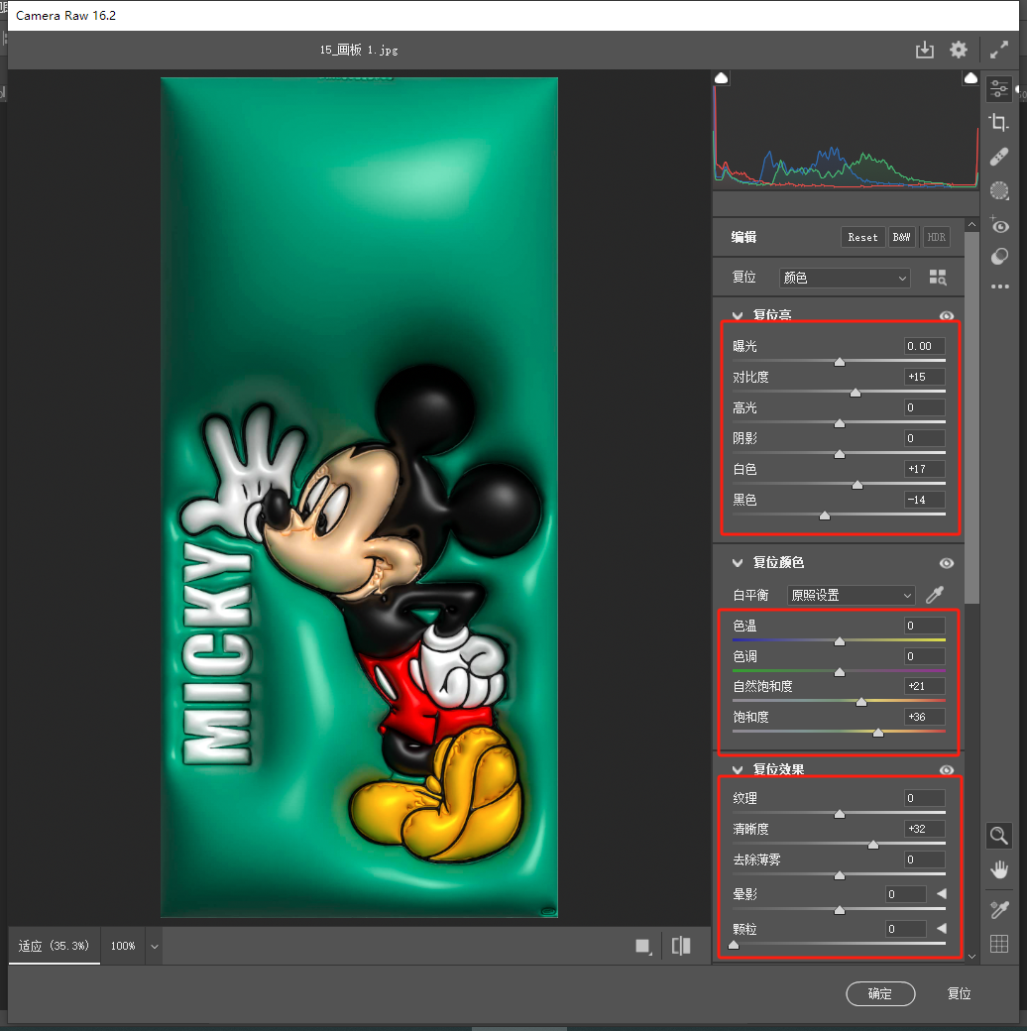Click the vertical panel scrollbar thumb
The height and width of the screenshot is (1031, 1027).
pos(971,417)
